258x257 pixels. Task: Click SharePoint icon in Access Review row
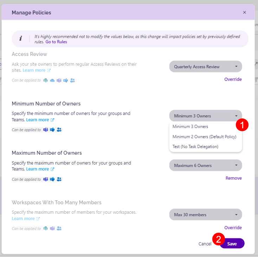pyautogui.click(x=46, y=80)
